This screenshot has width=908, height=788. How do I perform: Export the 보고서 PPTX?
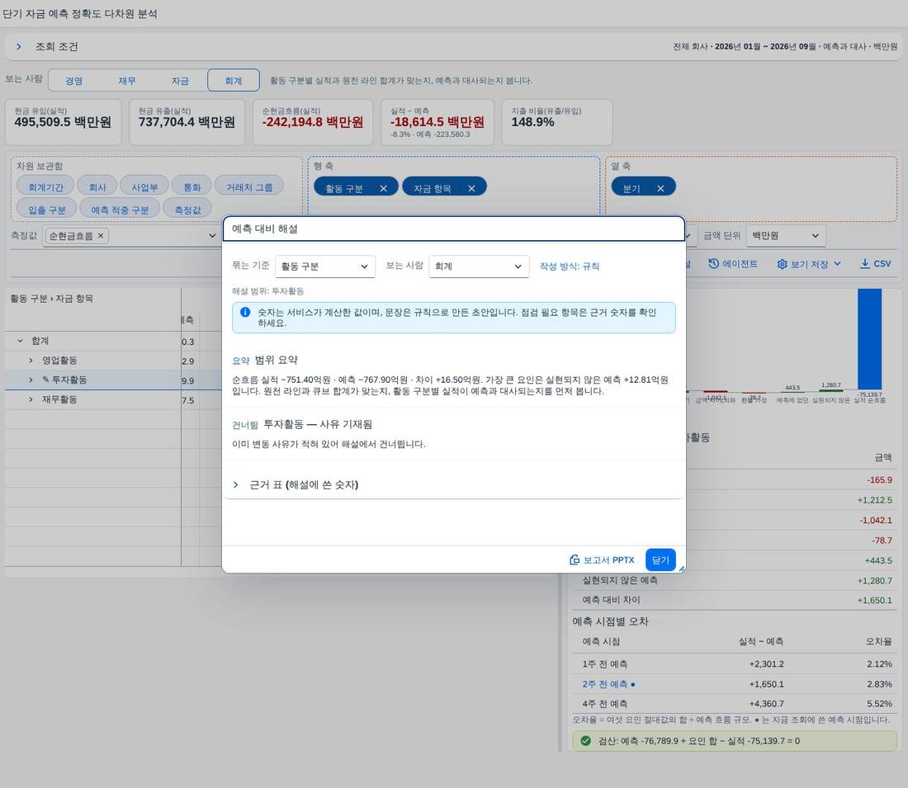click(x=603, y=560)
